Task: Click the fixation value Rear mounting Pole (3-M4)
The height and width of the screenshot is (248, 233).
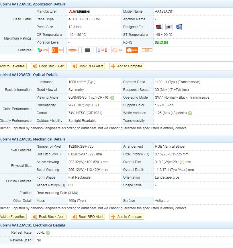Action: coord(57,193)
